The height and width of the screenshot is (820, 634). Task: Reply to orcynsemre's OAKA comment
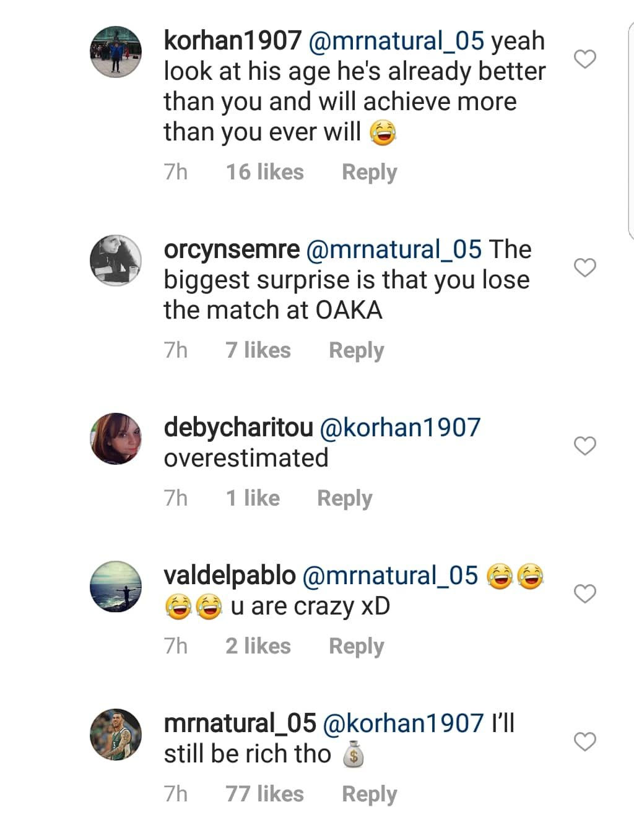[x=356, y=350]
